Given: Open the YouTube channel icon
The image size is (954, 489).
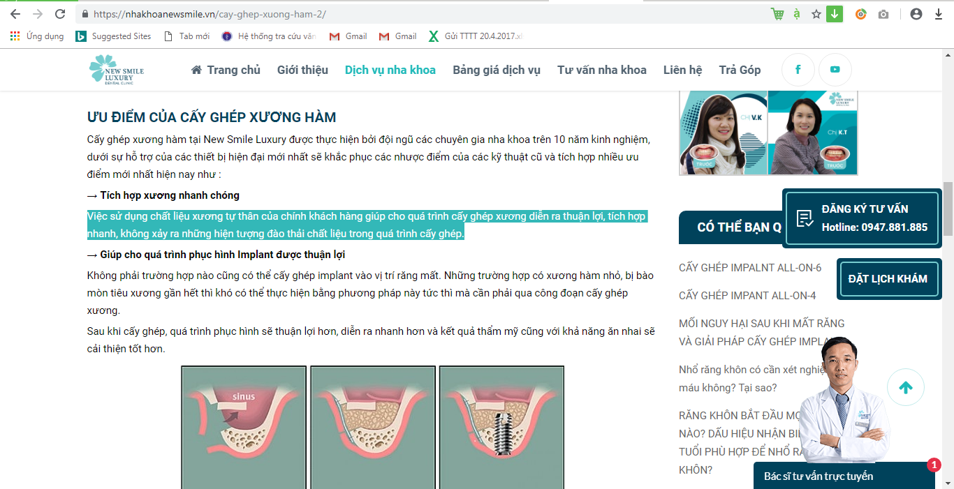Looking at the screenshot, I should (x=835, y=70).
